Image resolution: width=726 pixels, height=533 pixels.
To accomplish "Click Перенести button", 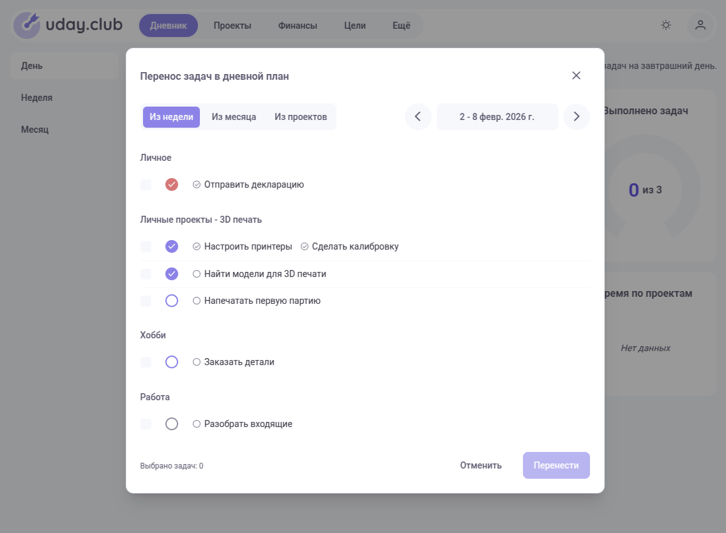I will (556, 465).
